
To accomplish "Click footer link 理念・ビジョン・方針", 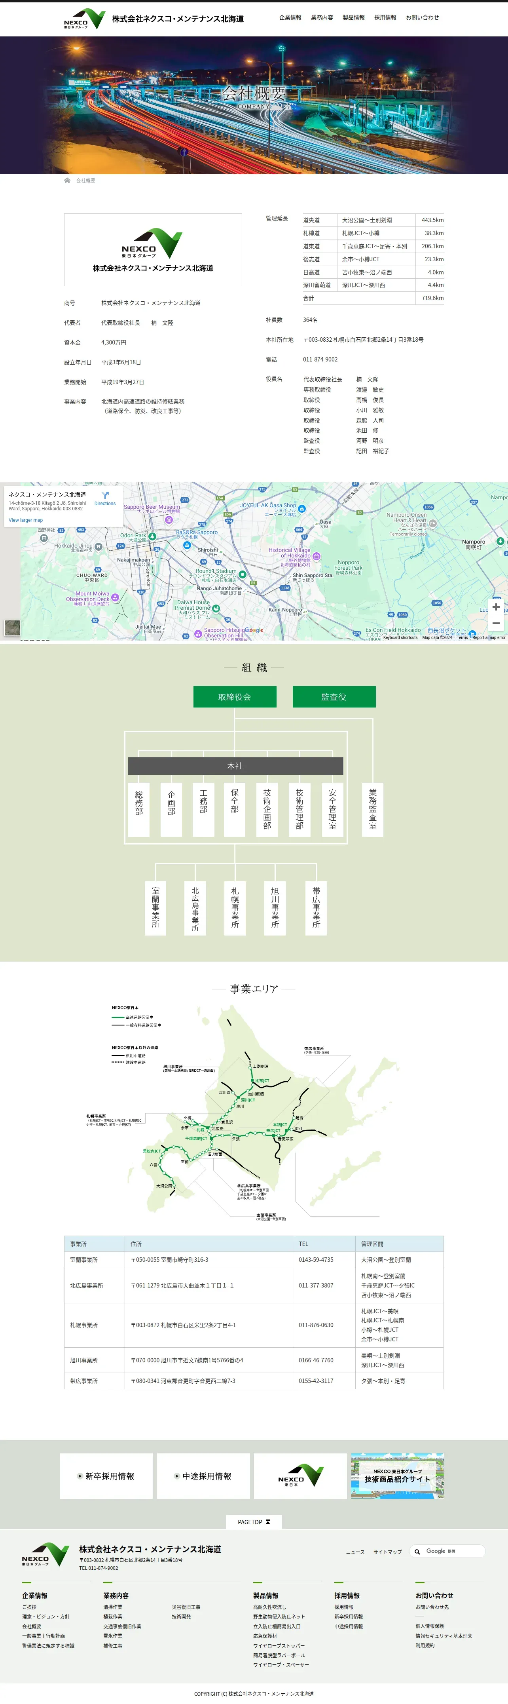I will (45, 1616).
